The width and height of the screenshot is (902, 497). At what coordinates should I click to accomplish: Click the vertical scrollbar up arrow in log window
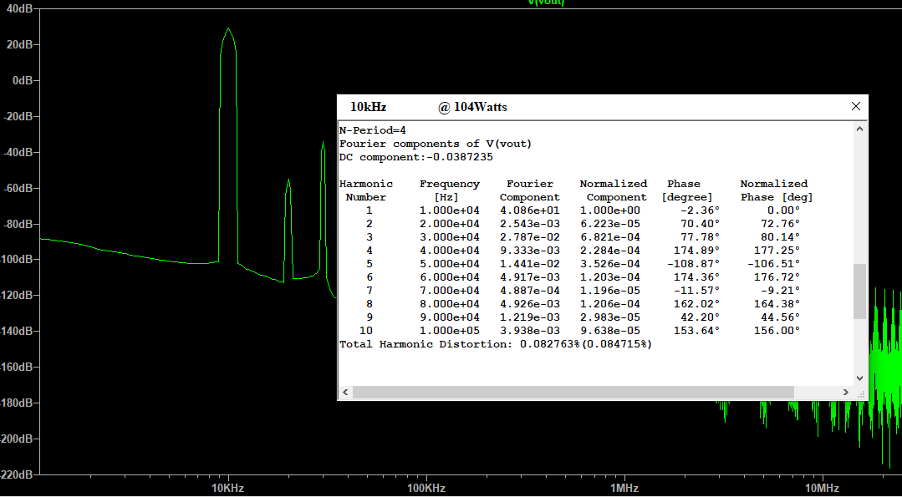[859, 129]
